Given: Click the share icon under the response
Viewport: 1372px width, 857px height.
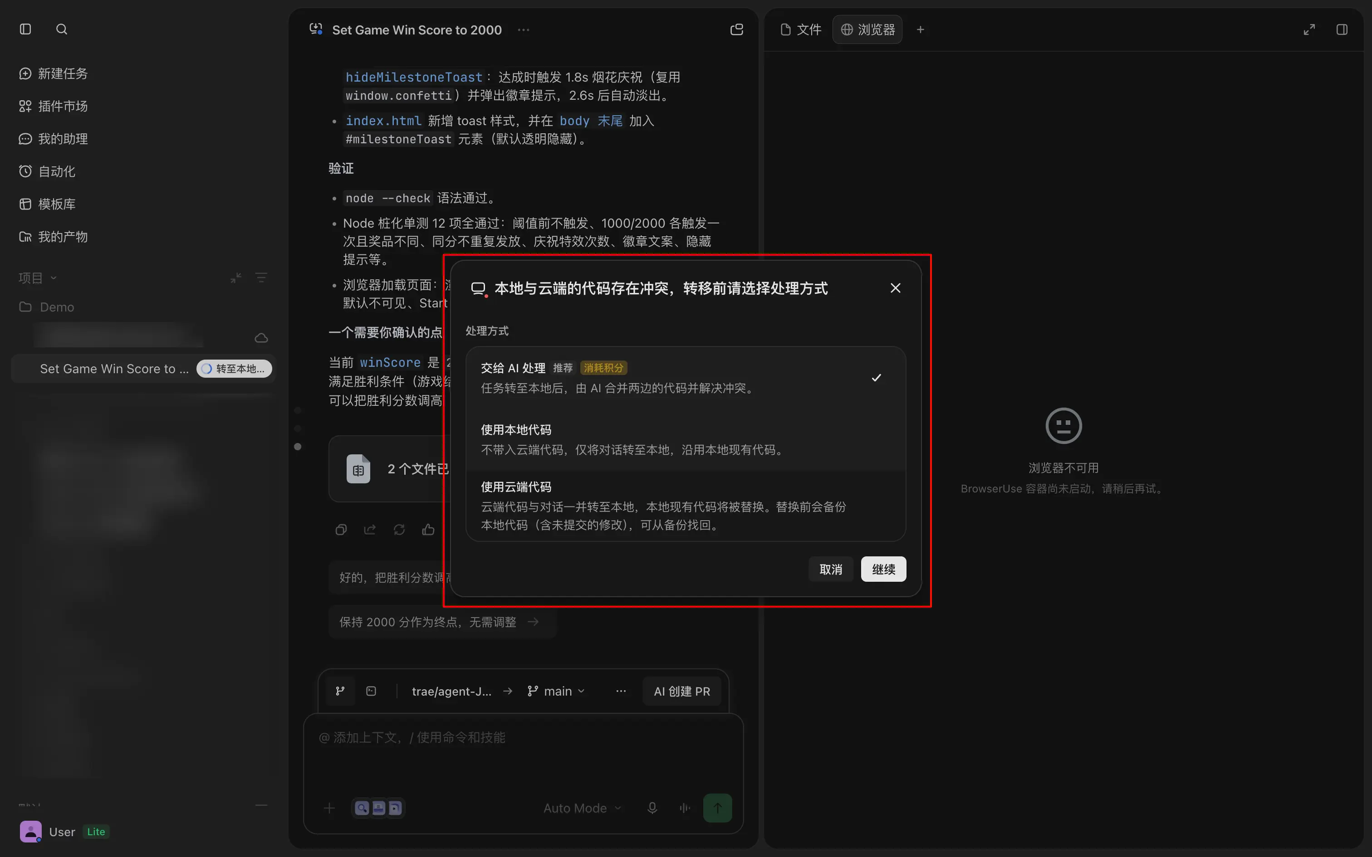Looking at the screenshot, I should 370,530.
